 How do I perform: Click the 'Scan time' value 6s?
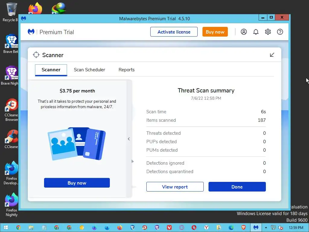(x=263, y=112)
